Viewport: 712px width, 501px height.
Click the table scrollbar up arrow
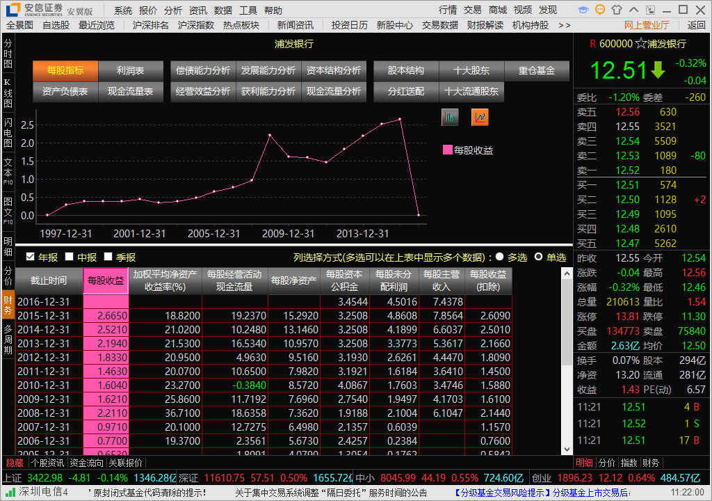567,273
